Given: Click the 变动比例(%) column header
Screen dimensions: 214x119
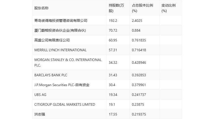Looking at the screenshot, I should tap(168, 8).
